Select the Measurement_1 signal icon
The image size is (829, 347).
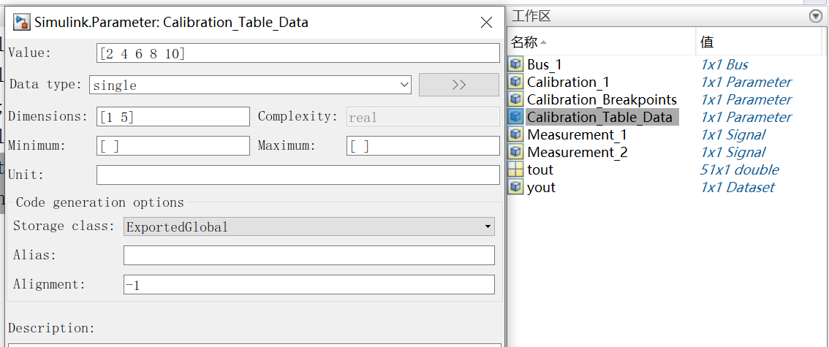[x=515, y=134]
